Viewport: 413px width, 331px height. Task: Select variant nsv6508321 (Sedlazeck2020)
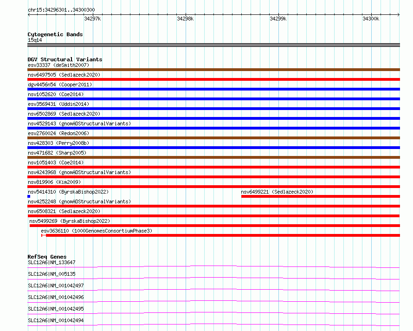tap(64, 211)
